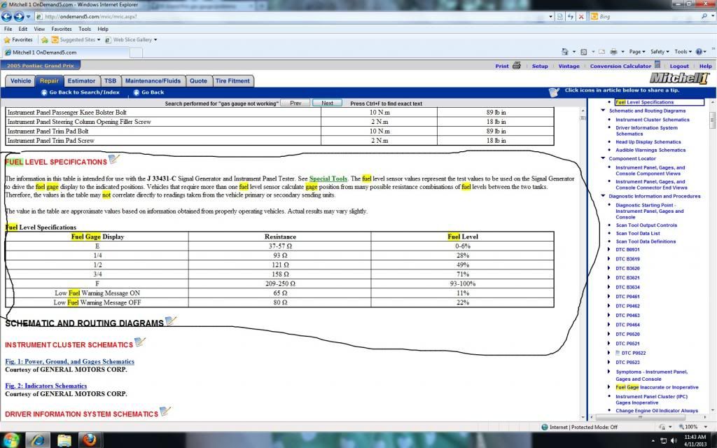
Task: Refresh the page using the address bar icon
Action: 571,17
